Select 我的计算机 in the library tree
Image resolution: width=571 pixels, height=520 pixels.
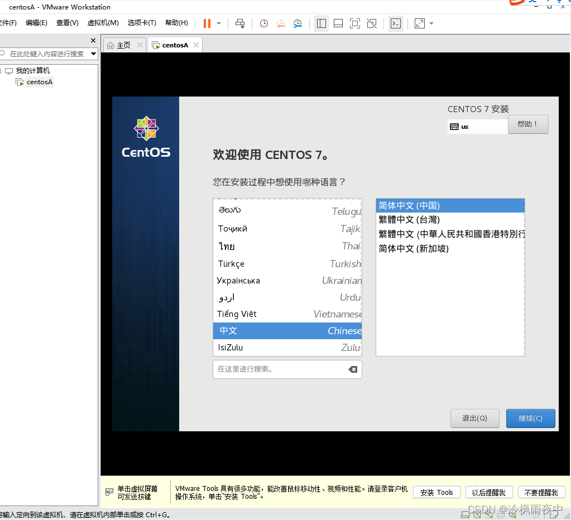[32, 71]
